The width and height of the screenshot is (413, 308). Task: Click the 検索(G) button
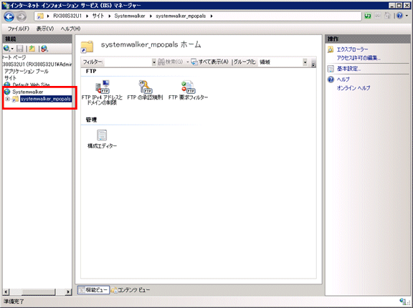pyautogui.click(x=171, y=62)
